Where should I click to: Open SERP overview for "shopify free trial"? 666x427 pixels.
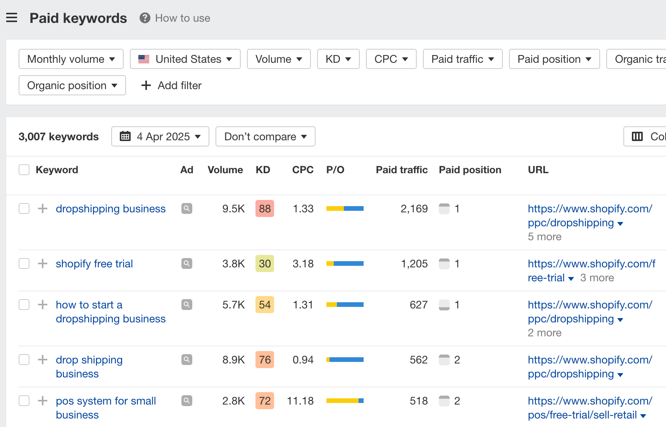[186, 263]
